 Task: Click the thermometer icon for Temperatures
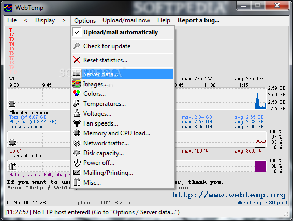tap(76, 103)
